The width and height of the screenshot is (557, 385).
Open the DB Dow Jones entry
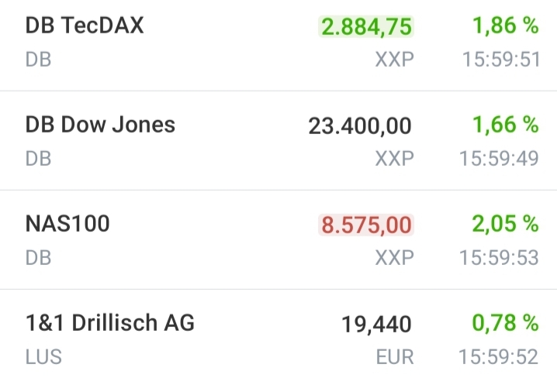tap(100, 125)
